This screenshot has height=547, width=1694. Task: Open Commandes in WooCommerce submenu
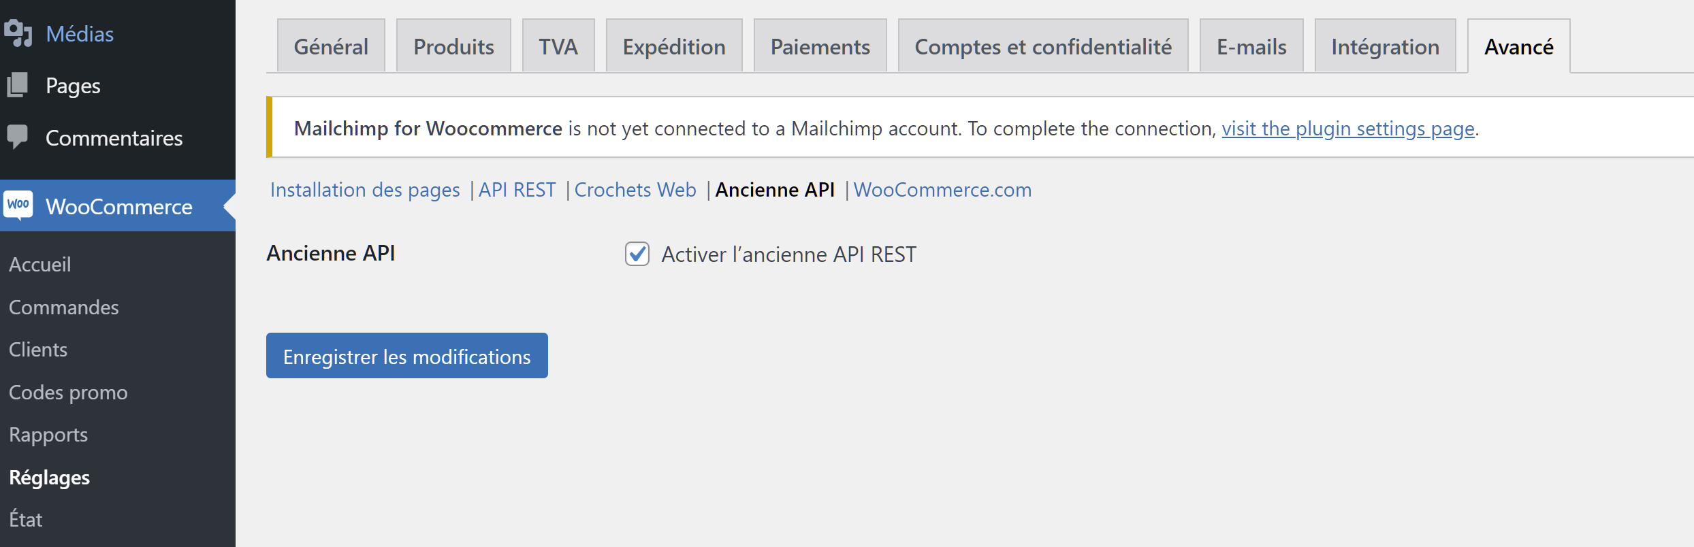(x=64, y=307)
